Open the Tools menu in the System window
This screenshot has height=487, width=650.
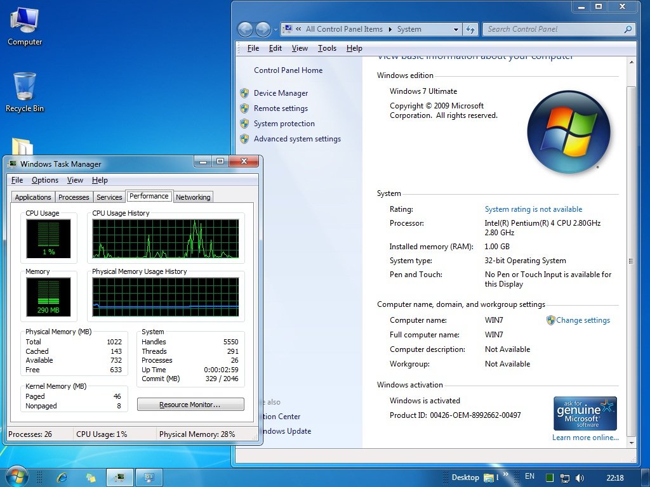[x=327, y=48]
